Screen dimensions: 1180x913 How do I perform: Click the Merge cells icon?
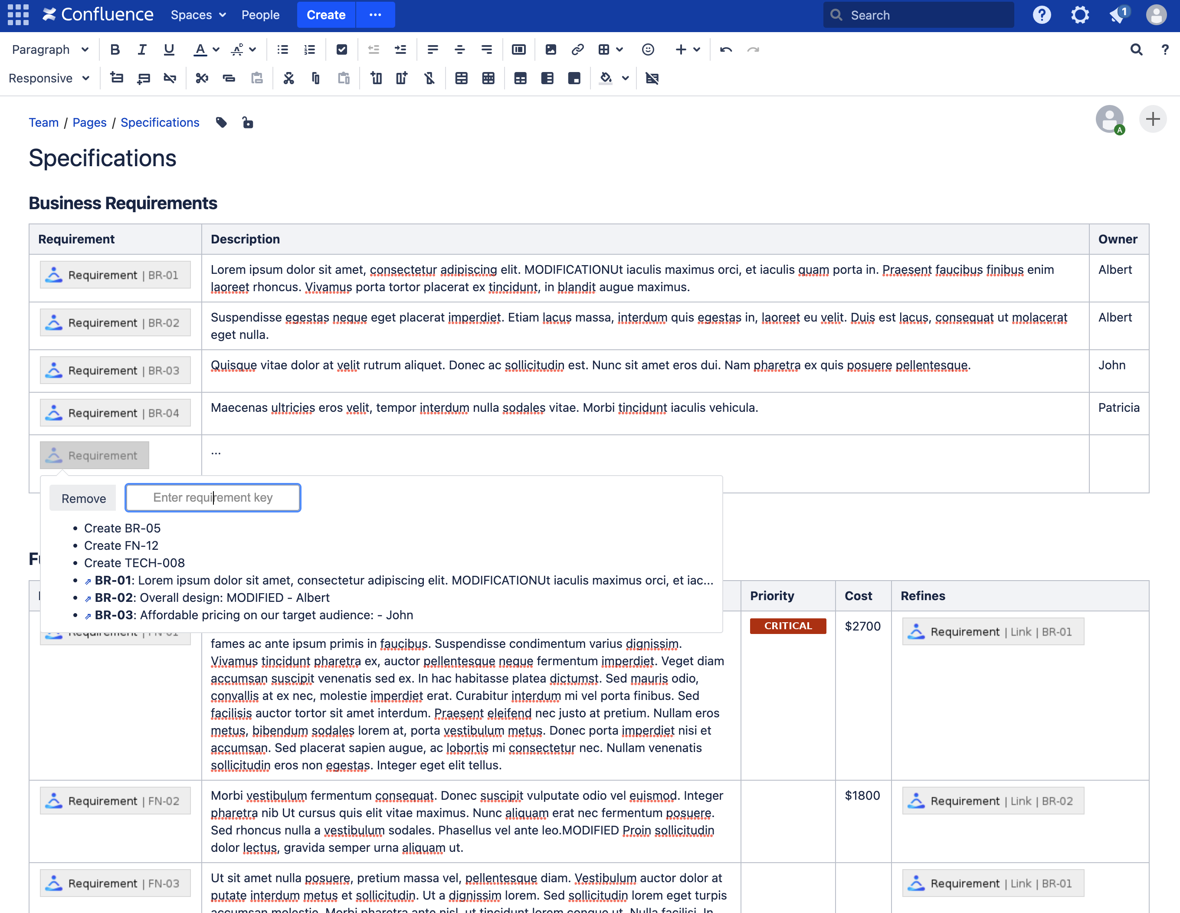coord(461,79)
